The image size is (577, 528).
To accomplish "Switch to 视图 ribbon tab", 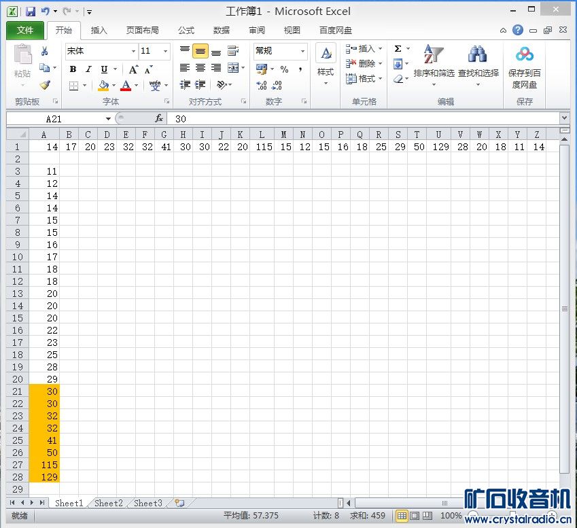I will [292, 30].
